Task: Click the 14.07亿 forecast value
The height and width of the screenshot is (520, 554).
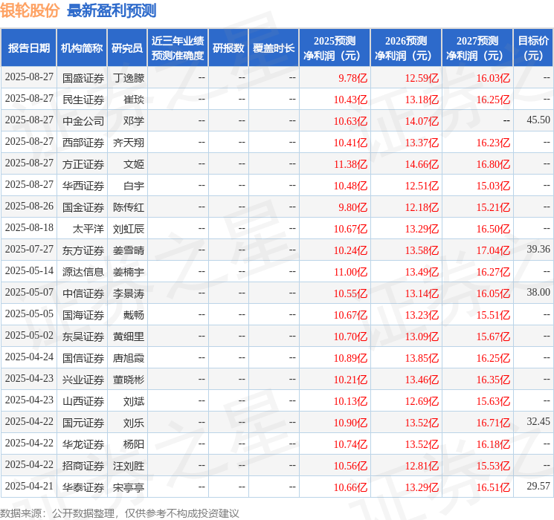Action: [422, 121]
